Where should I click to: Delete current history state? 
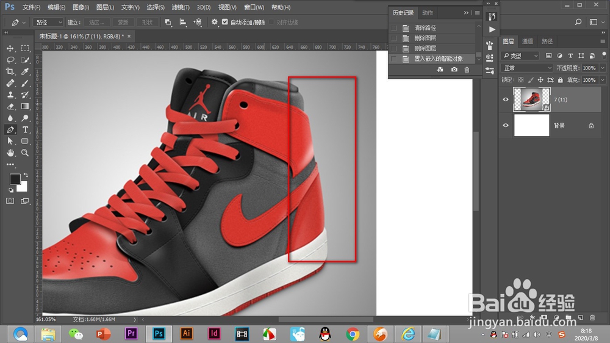[467, 70]
